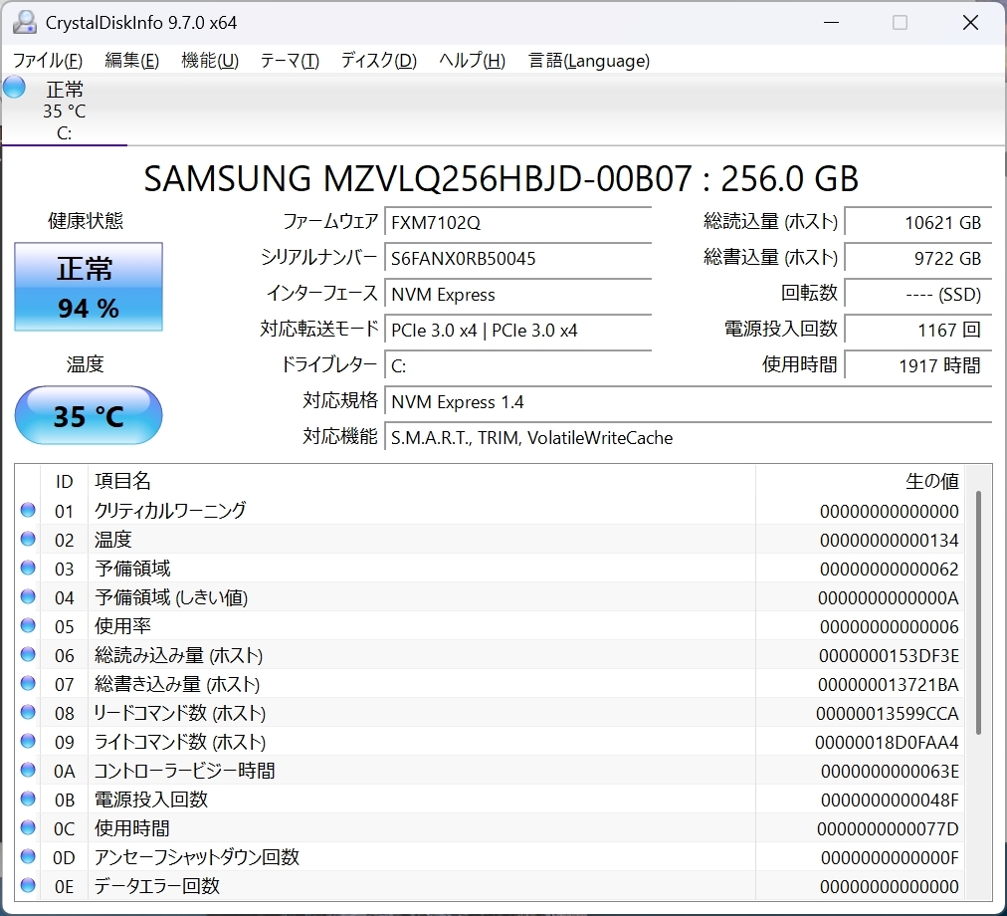This screenshot has height=916, width=1007.
Task: Click status orb for アンセーフシャットダウン回数 row
Action: click(x=28, y=857)
